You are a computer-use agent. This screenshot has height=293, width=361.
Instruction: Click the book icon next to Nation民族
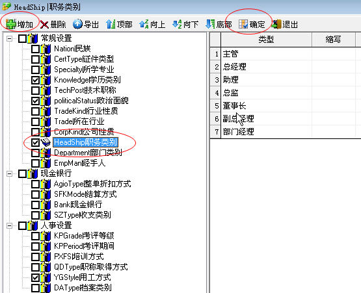pos(46,49)
